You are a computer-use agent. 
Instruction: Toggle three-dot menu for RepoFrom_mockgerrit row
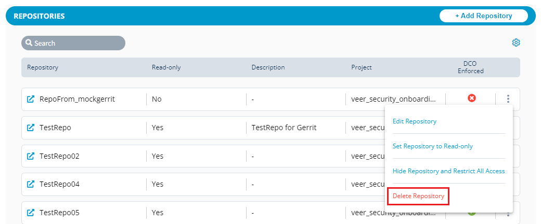pyautogui.click(x=508, y=99)
